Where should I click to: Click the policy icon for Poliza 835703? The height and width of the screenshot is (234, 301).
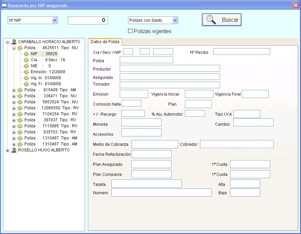[20, 132]
